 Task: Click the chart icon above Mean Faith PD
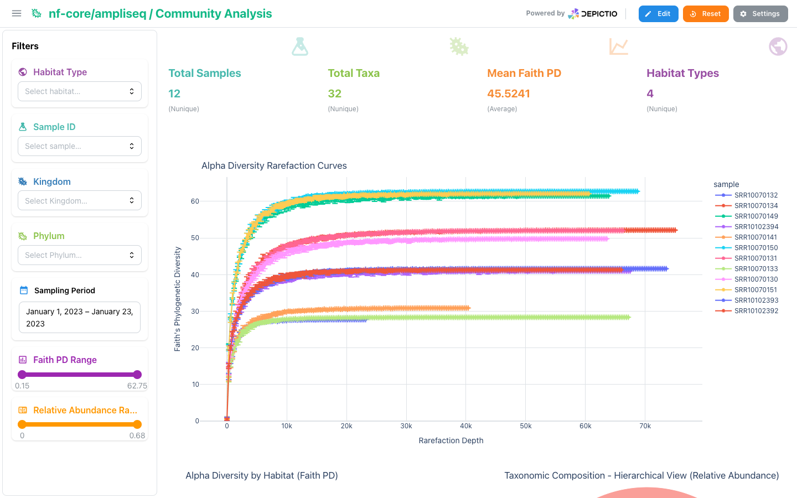pos(619,46)
